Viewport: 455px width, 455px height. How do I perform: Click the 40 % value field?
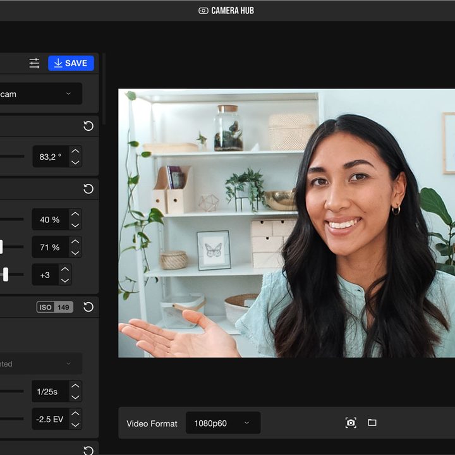point(51,219)
